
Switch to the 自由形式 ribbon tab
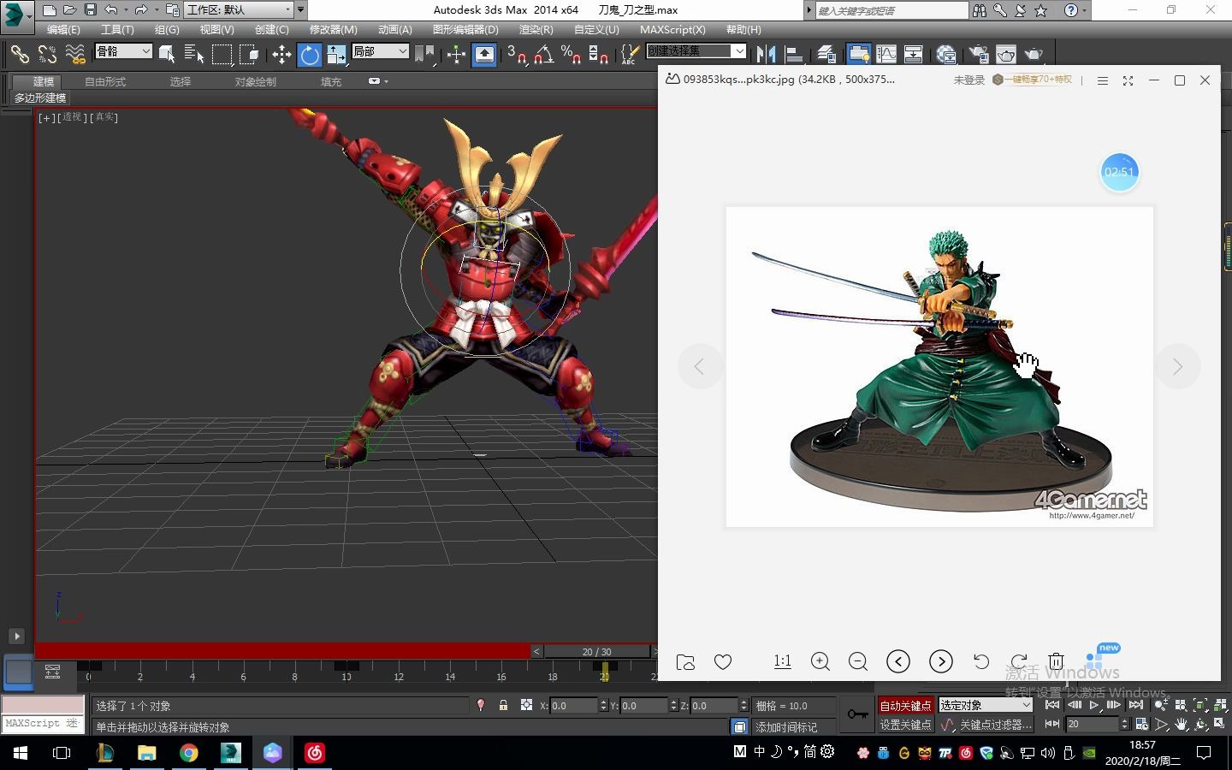pos(105,81)
